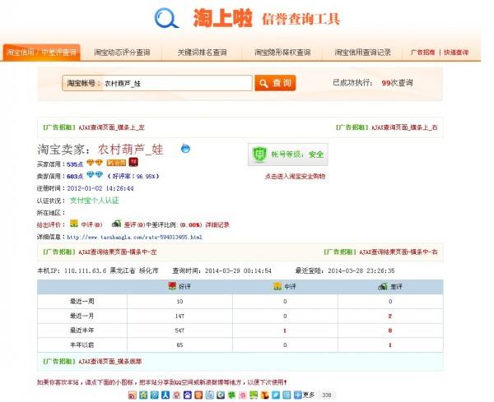Share via first red share icon
Screen dimensions: 494x402
pos(133,395)
